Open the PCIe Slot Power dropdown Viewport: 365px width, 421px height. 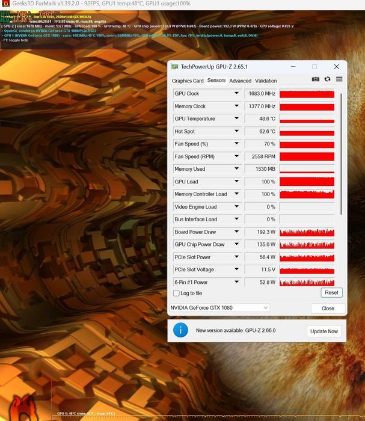click(236, 257)
